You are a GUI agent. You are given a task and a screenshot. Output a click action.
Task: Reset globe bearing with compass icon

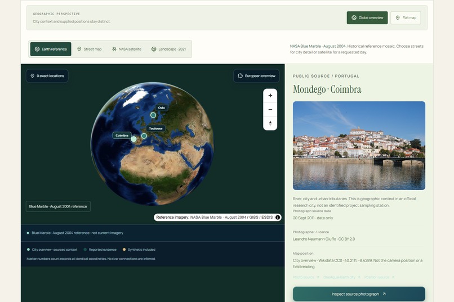[270, 123]
